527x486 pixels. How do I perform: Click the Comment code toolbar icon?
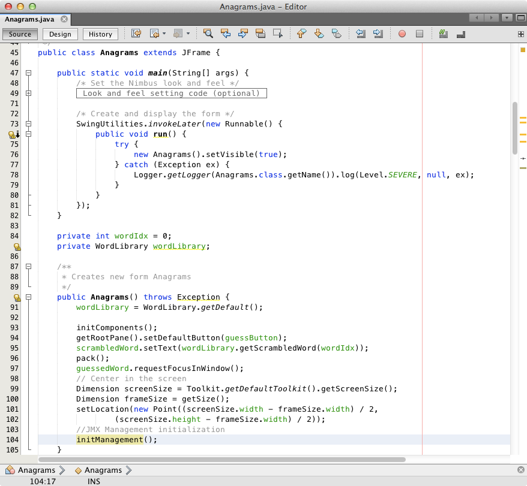444,34
